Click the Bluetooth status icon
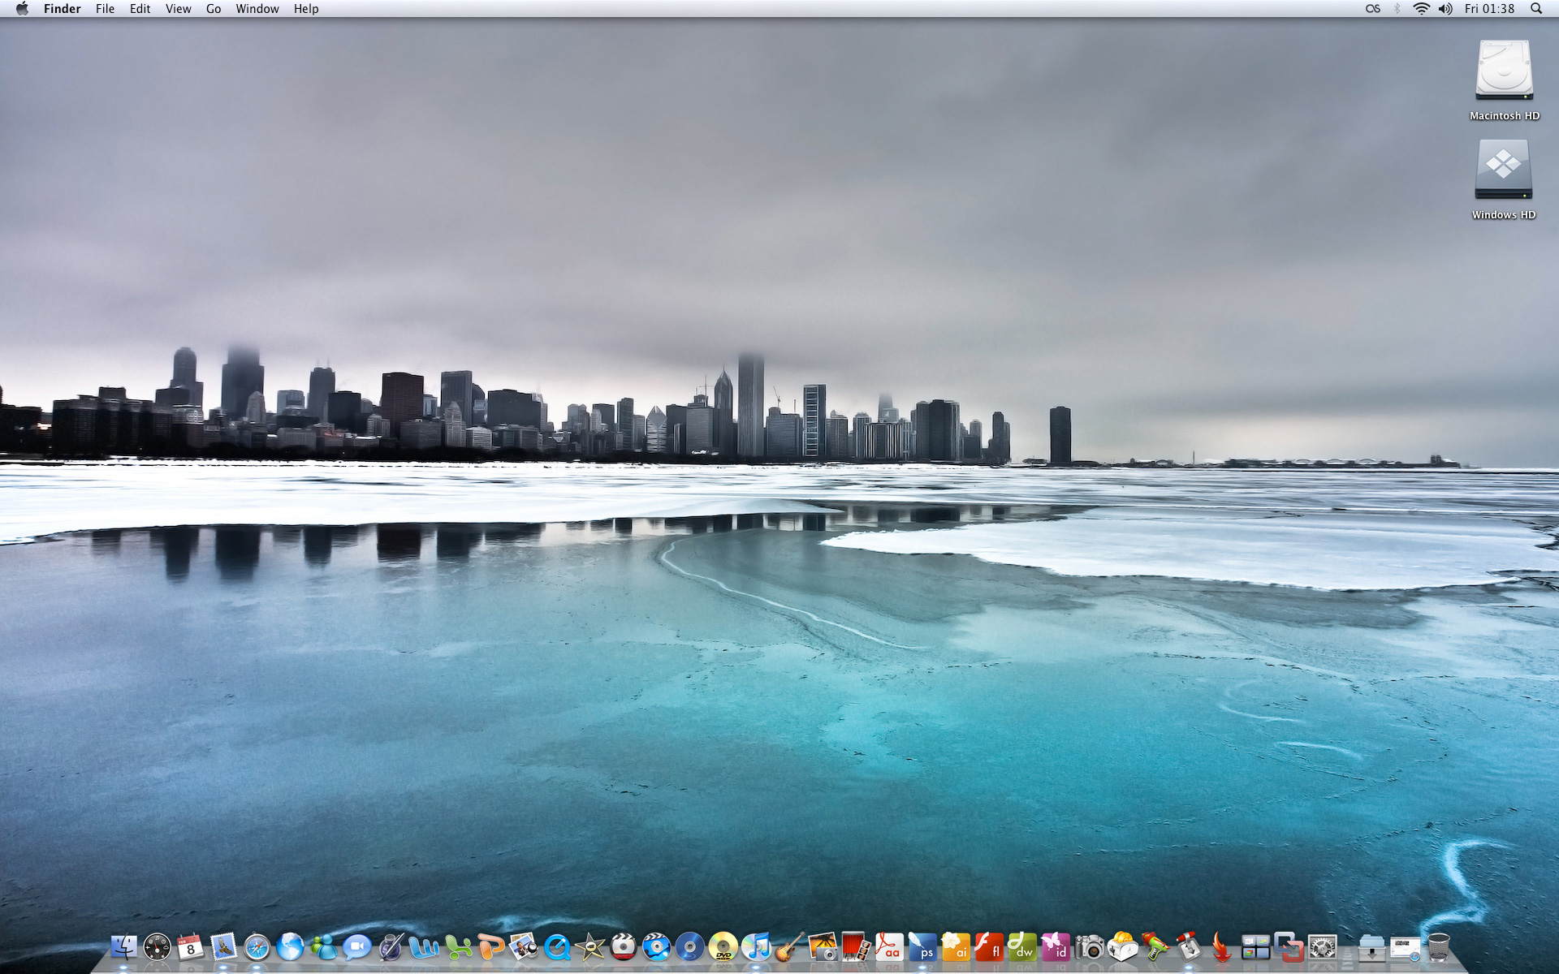The height and width of the screenshot is (974, 1559). (x=1397, y=9)
